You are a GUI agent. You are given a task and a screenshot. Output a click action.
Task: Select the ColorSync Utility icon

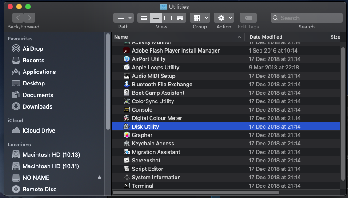pos(127,101)
